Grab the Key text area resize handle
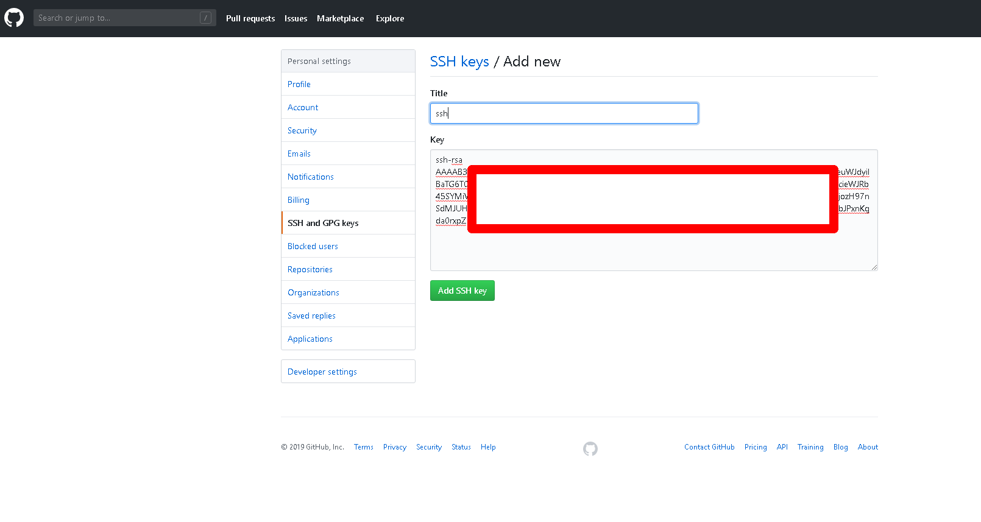 point(874,267)
